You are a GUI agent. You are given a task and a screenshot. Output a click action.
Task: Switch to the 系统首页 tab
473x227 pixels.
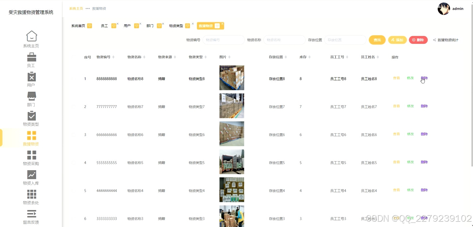[79, 26]
